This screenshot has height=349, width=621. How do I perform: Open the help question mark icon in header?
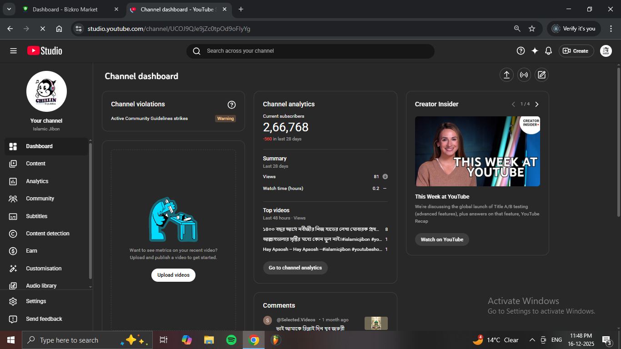pyautogui.click(x=521, y=51)
